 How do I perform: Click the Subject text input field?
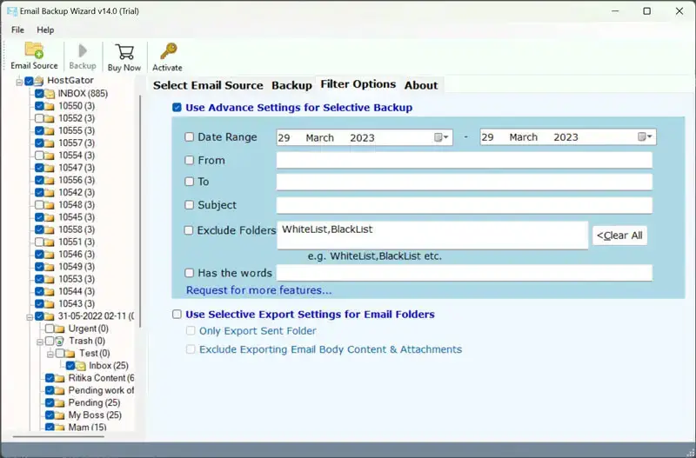[x=464, y=205]
